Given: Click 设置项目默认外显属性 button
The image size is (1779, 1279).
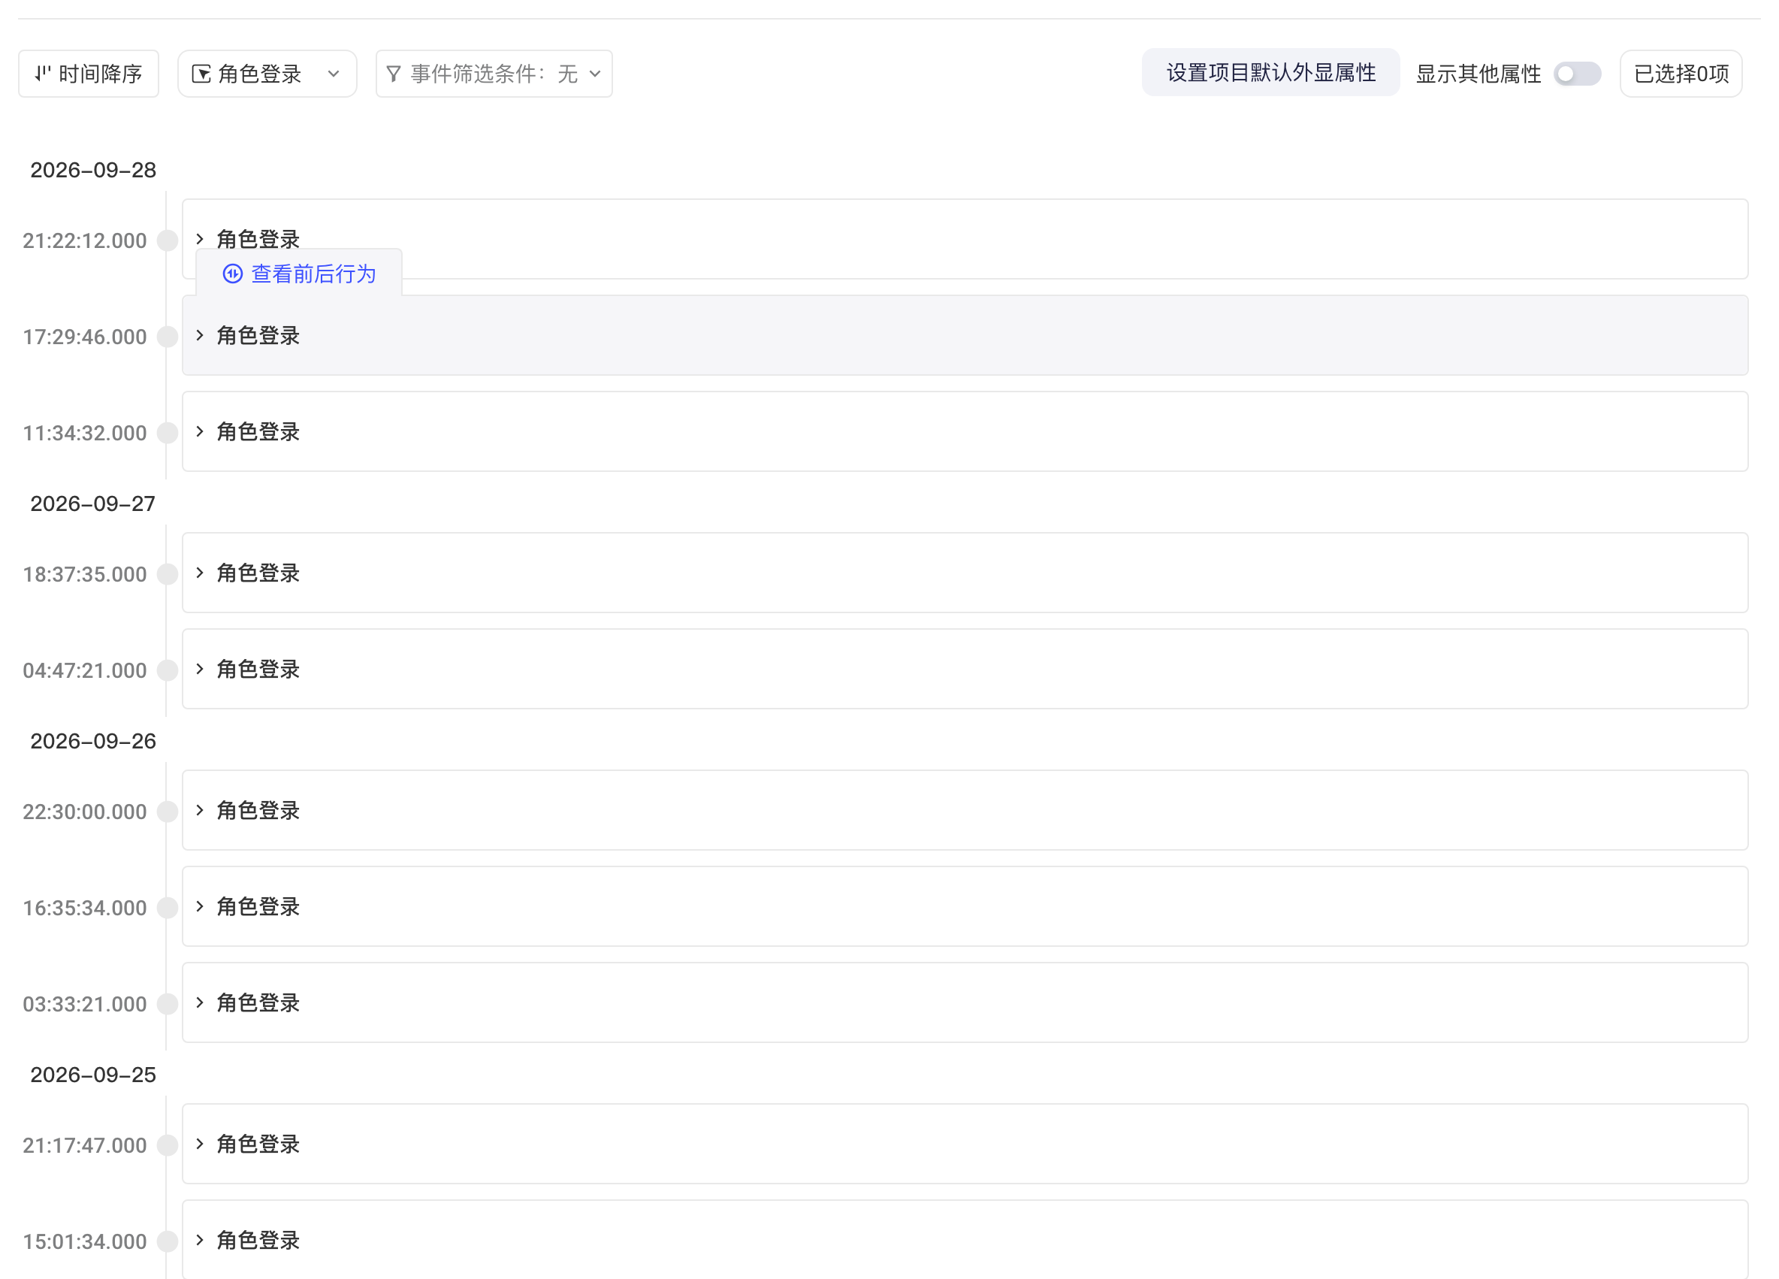Looking at the screenshot, I should pyautogui.click(x=1270, y=73).
